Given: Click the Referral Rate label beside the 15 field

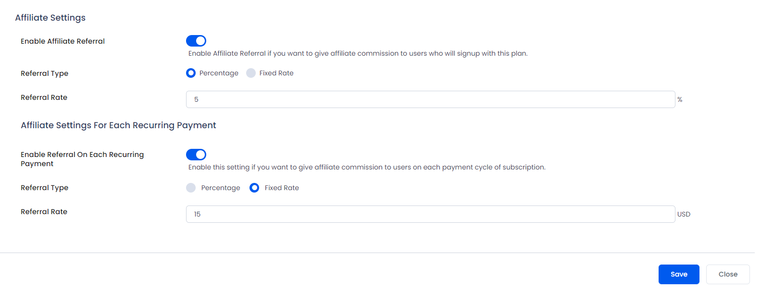Looking at the screenshot, I should [44, 212].
